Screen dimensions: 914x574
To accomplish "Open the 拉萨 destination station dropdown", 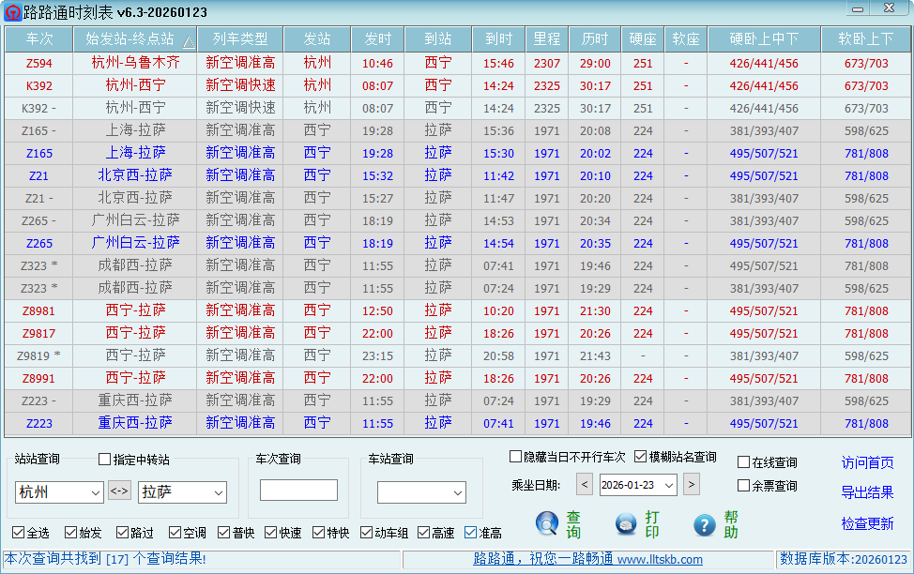I will [219, 492].
